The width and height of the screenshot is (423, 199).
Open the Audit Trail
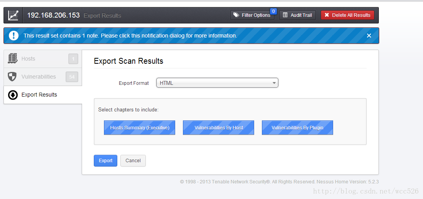(297, 15)
